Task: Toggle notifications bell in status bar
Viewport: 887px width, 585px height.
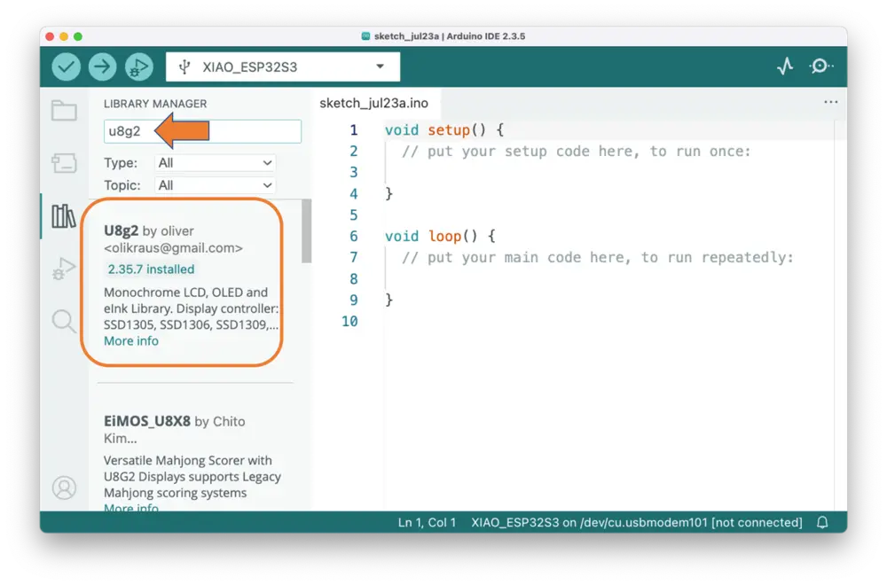Action: tap(822, 522)
